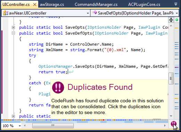Viewport: 181px width, 132px height.
Task: Click the vertical scrollbar down arrow
Action: 171,116
